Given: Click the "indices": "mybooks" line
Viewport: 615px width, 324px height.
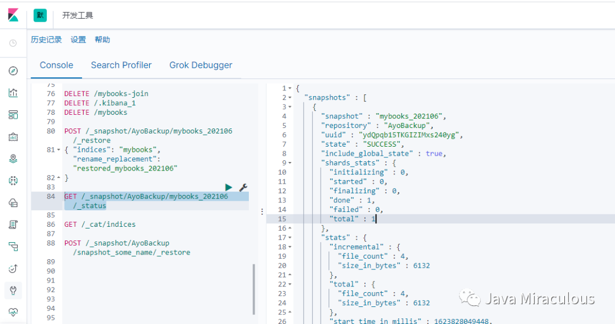Looking at the screenshot, I should (113, 150).
